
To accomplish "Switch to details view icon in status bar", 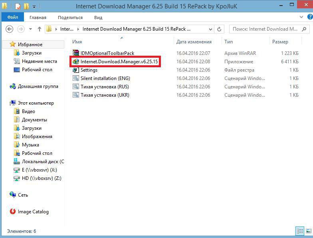I will tap(299, 231).
